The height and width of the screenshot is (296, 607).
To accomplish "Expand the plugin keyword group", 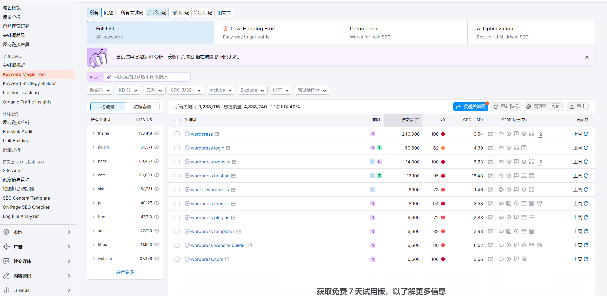I will point(93,147).
